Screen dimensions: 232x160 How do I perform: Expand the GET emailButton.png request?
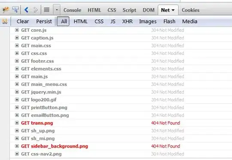pyautogui.click(x=17, y=115)
